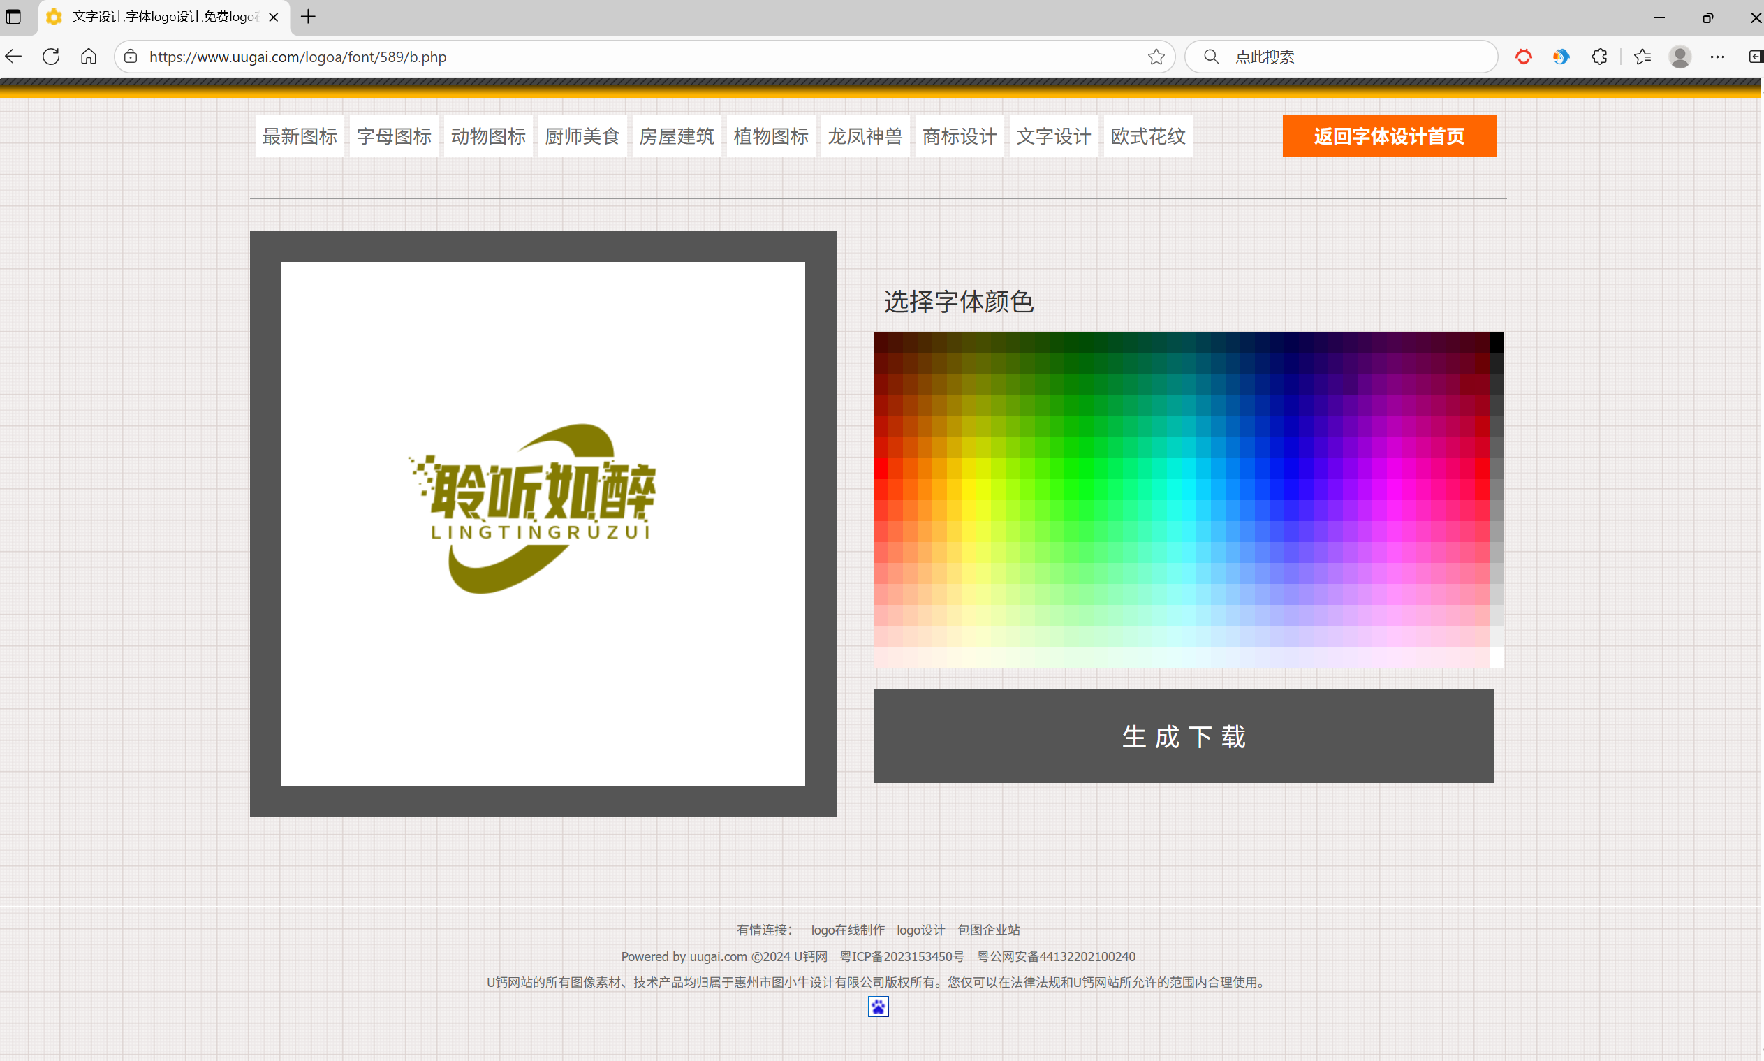Click logo在线制作 footer link
The height and width of the screenshot is (1061, 1764).
(x=848, y=930)
